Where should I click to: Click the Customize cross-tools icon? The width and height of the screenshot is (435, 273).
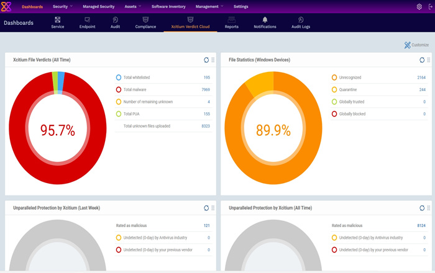407,45
